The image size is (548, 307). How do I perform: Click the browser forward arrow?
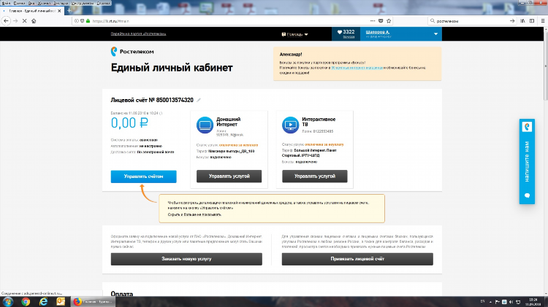[15, 21]
